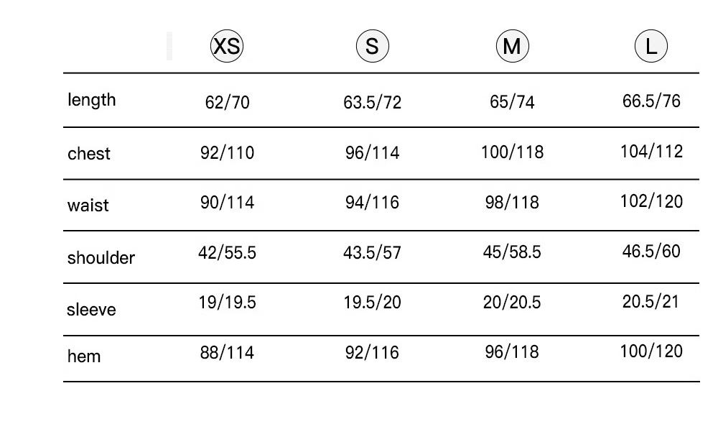Click the 90/114 waist value

coord(227,203)
